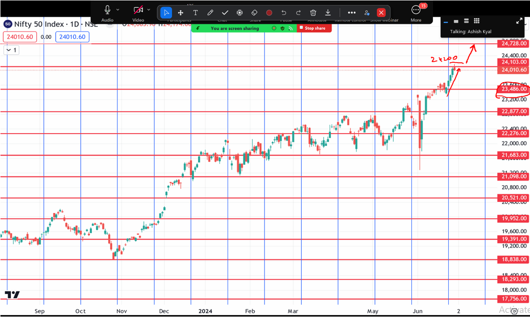Click the Stop share button

tap(314, 28)
